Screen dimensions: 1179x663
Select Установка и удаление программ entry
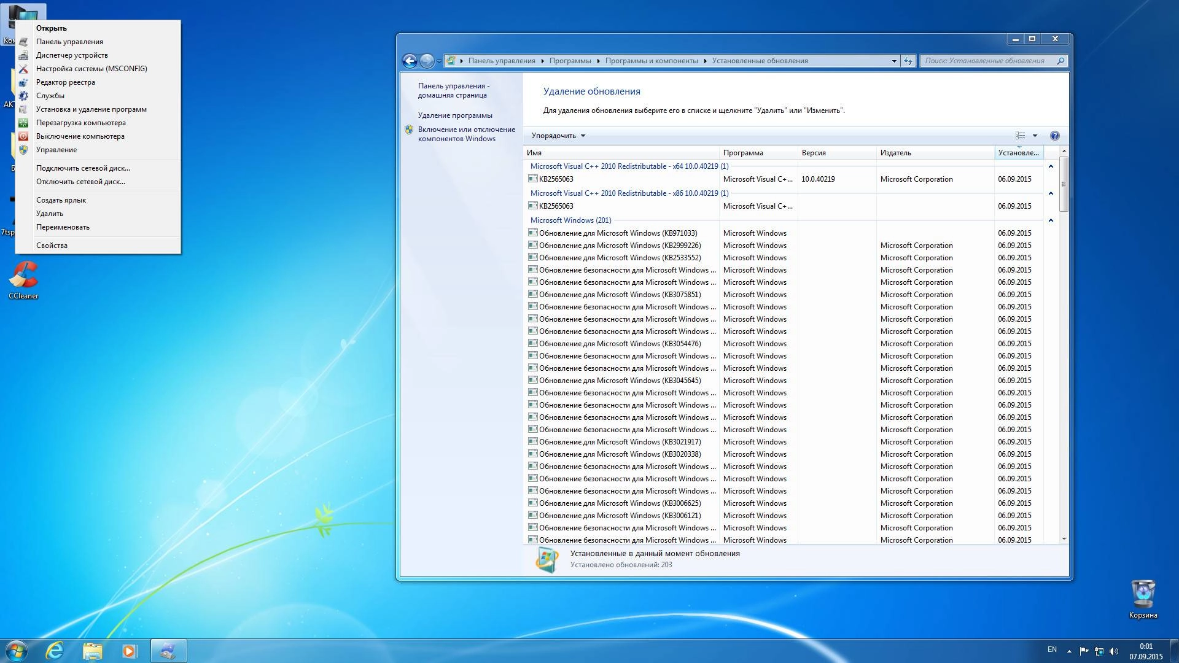[x=98, y=109]
